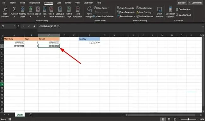Image resolution: width=205 pixels, height=121 pixels.
Task: Open the Name Manager
Action: tap(89, 12)
